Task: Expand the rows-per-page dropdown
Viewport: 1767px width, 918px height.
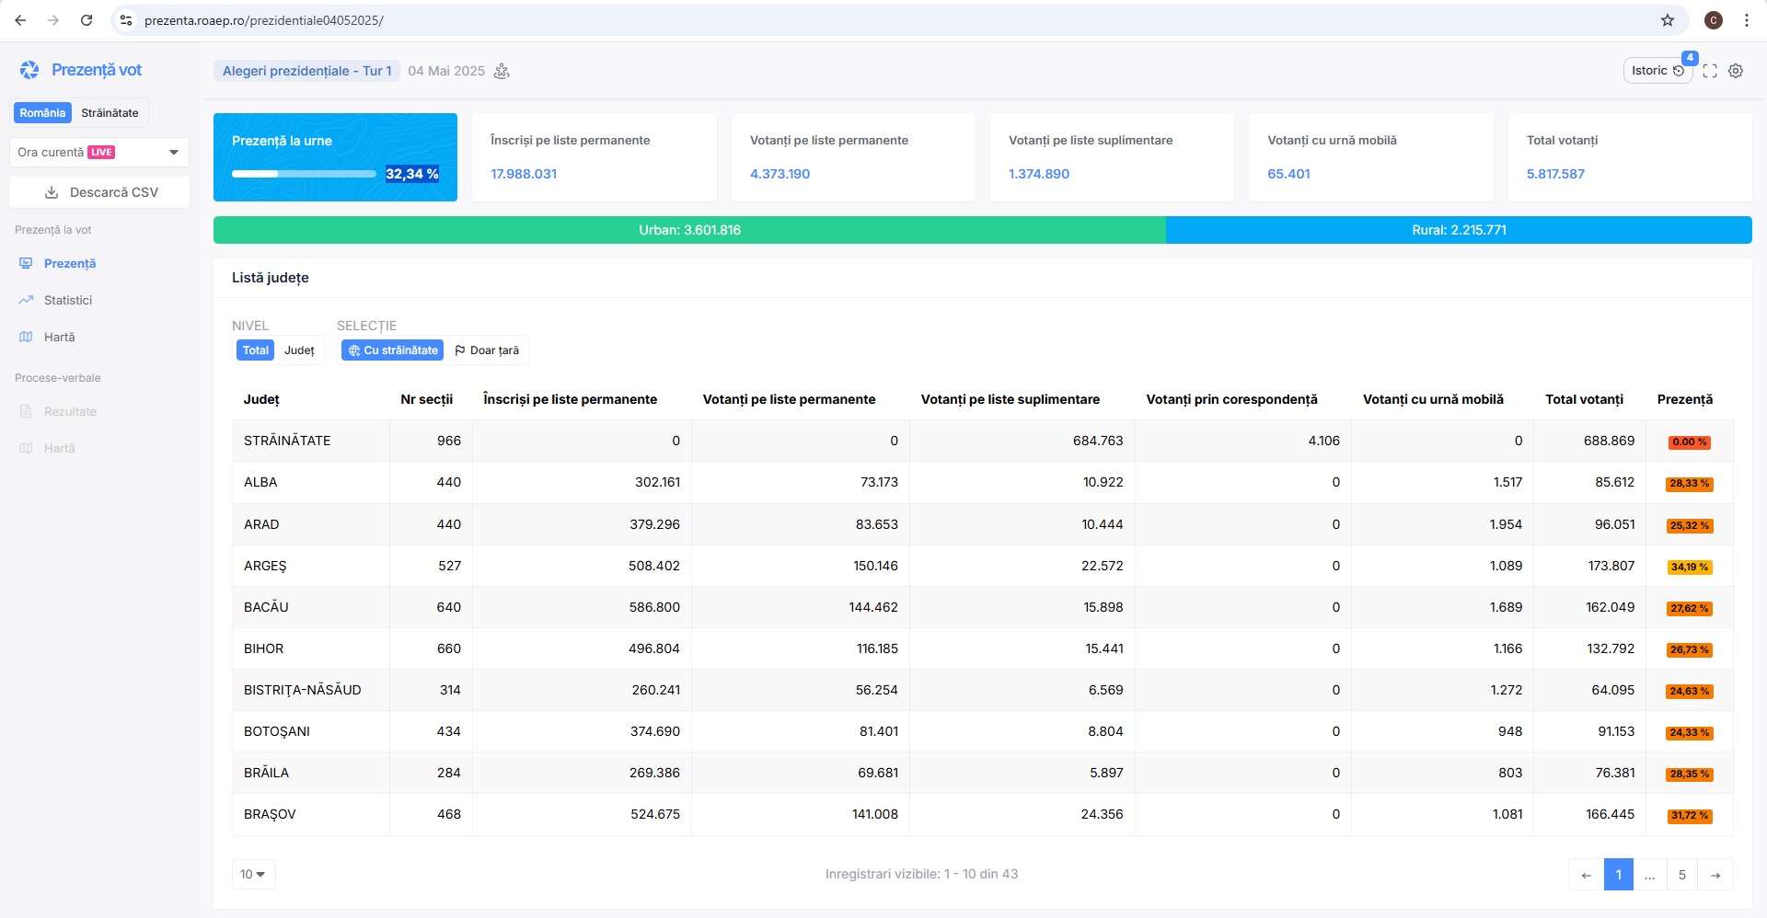Action: (x=253, y=875)
